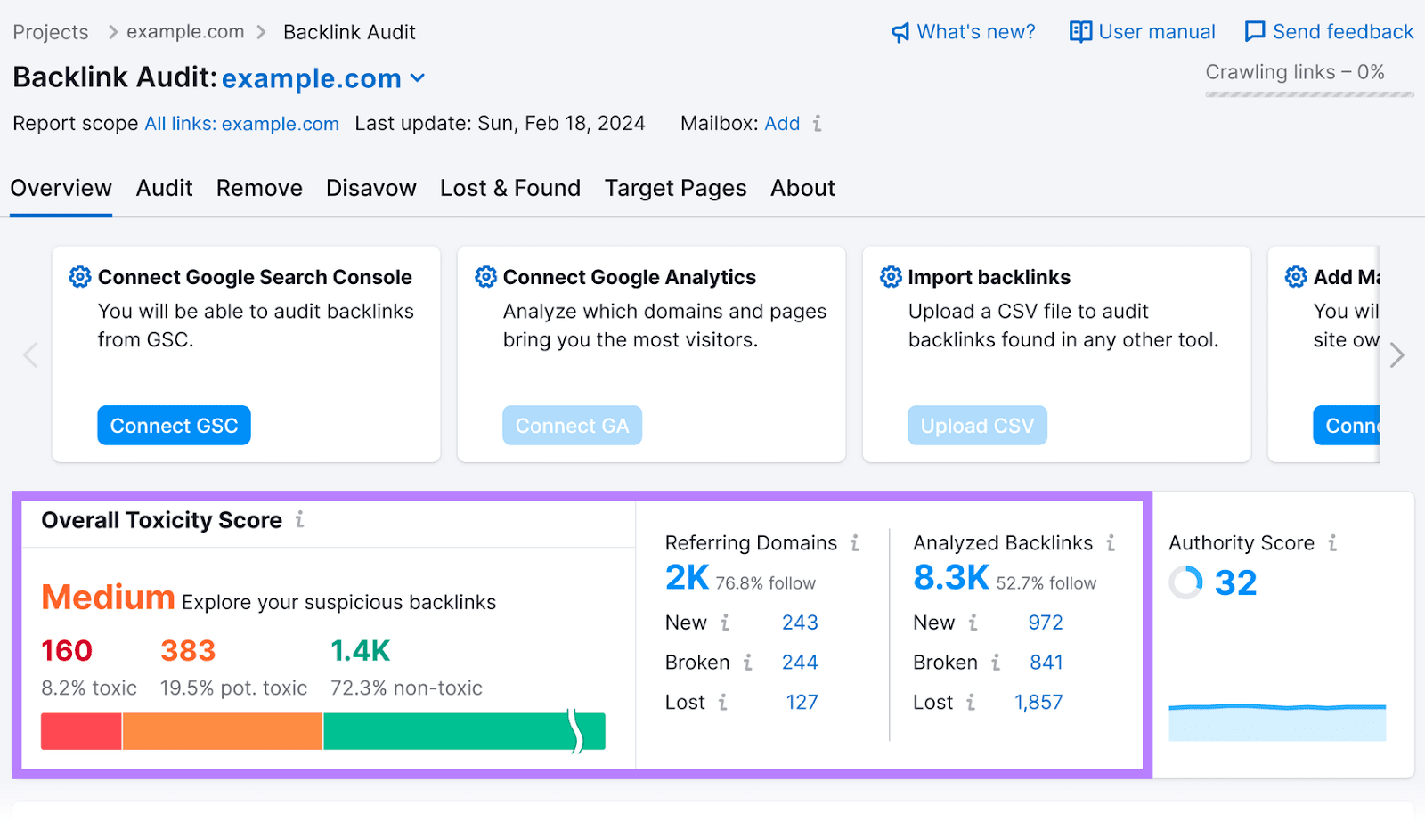1425x822 pixels.
Task: Open the Overall Toxicity Score info tooltip
Action: [x=300, y=521]
